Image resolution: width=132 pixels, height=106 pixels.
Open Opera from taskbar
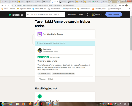click(x=43, y=104)
